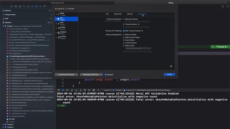Click the Step Over debug icon
Image resolution: width=230 pixels, height=129 pixels.
coord(72,90)
